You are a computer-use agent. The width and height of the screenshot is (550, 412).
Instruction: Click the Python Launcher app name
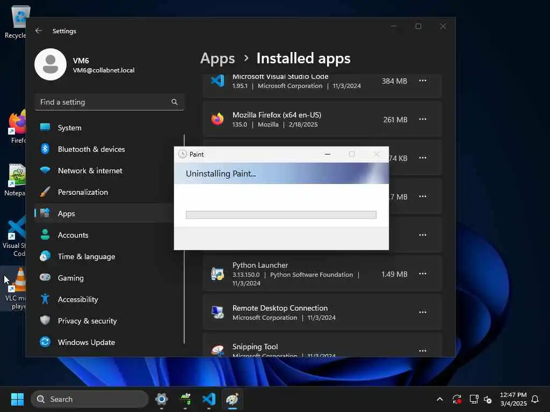260,265
